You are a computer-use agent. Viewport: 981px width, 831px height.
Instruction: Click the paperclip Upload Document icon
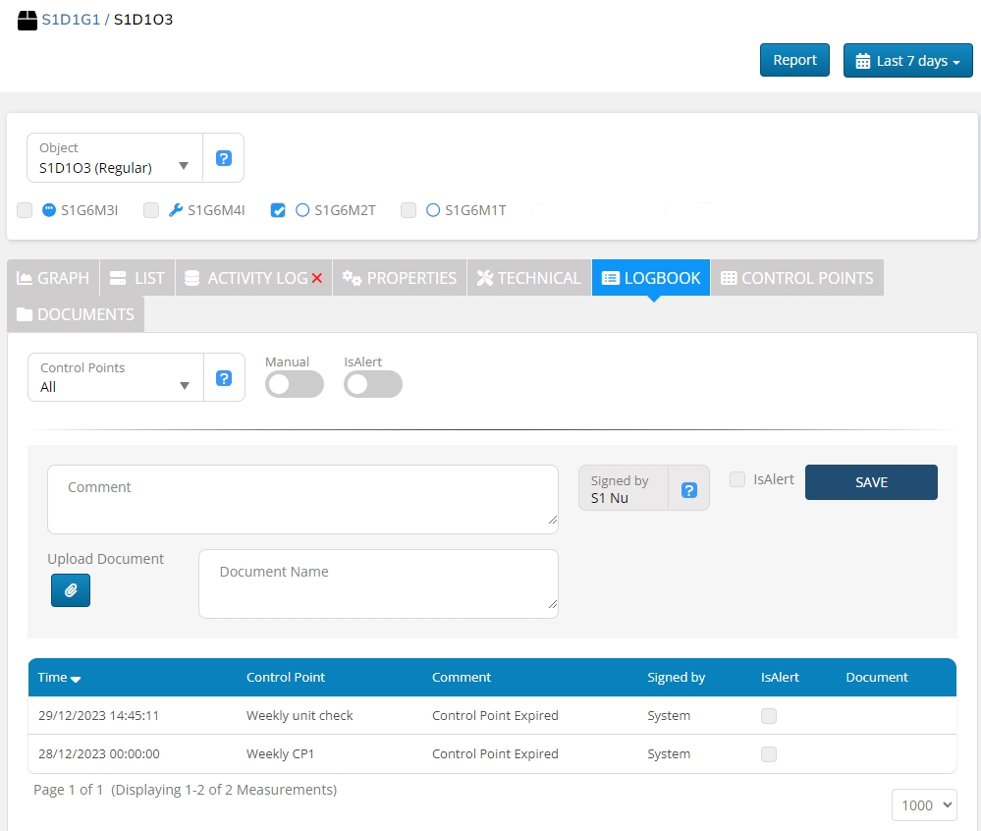point(70,590)
